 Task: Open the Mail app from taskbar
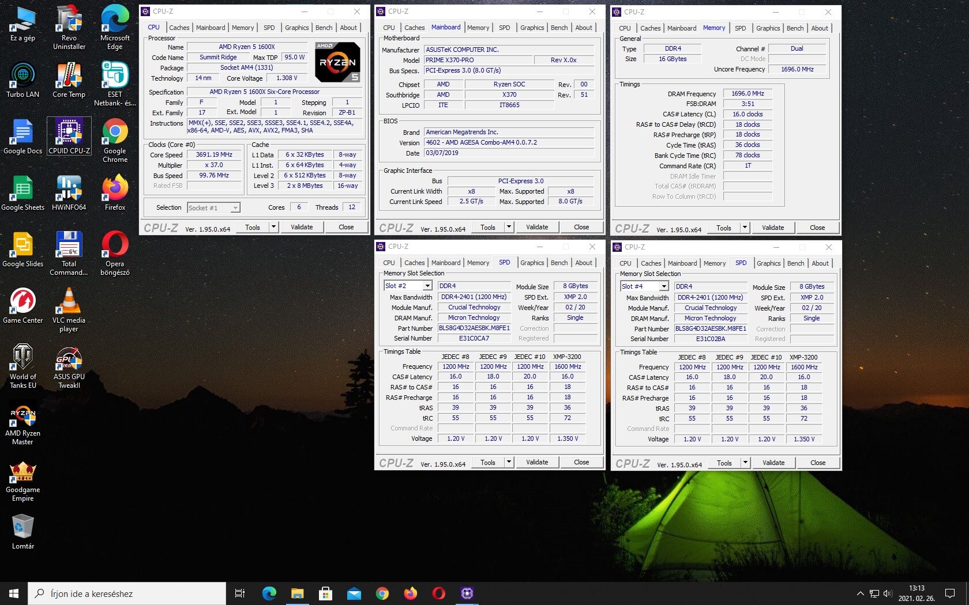pyautogui.click(x=354, y=593)
